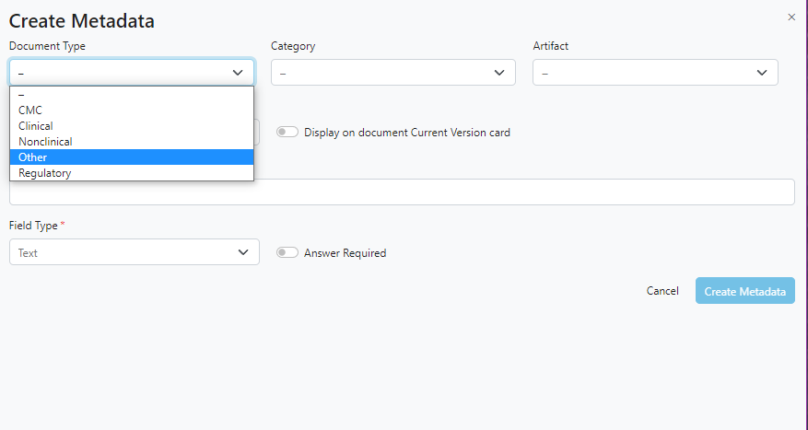Pick the Nonclinical document type option
The width and height of the screenshot is (808, 430).
click(x=45, y=142)
